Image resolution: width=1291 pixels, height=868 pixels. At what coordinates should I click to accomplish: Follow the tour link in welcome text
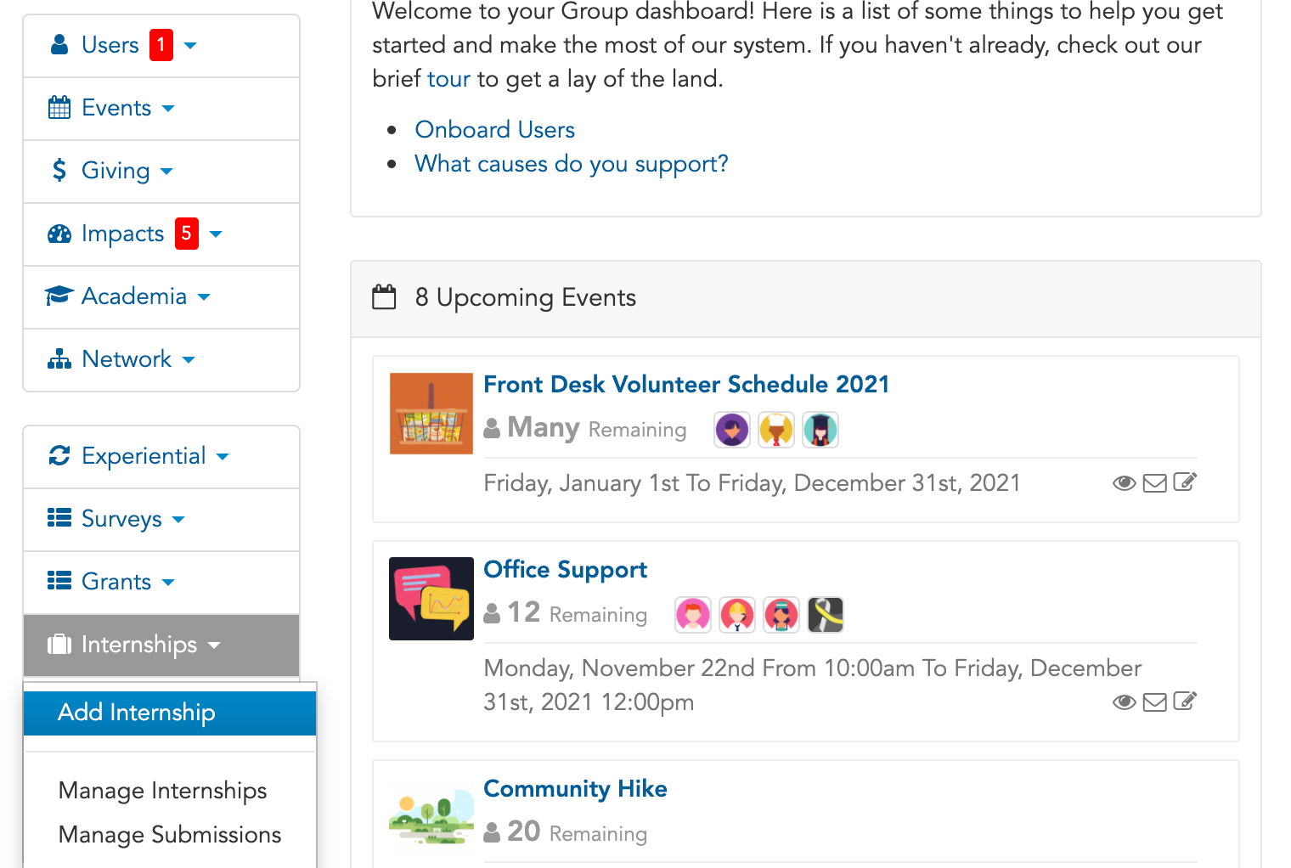449,79
